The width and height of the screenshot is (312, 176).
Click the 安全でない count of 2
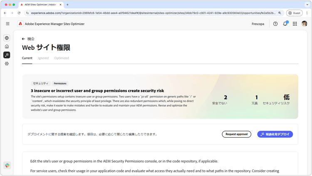click(x=225, y=97)
